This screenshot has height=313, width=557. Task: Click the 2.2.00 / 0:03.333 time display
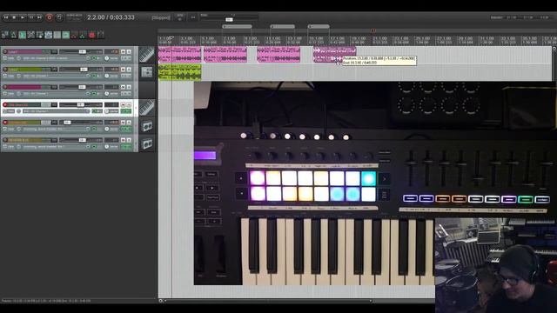tap(111, 17)
